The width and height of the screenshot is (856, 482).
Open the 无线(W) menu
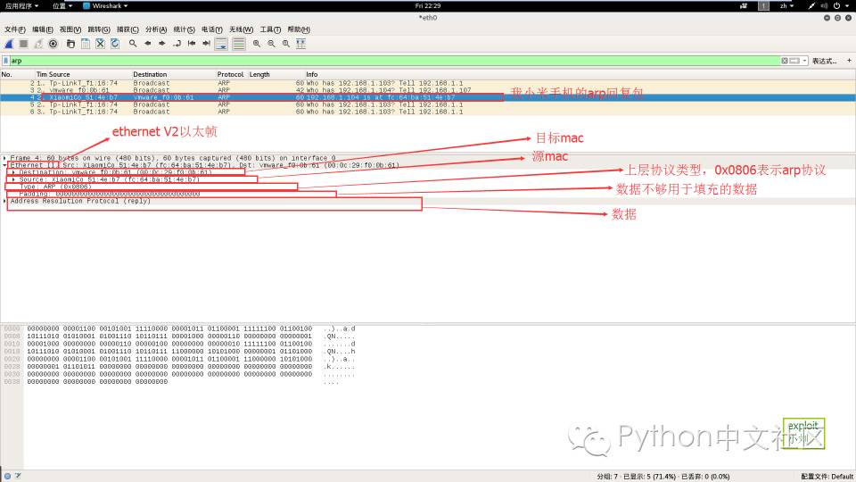tap(241, 29)
